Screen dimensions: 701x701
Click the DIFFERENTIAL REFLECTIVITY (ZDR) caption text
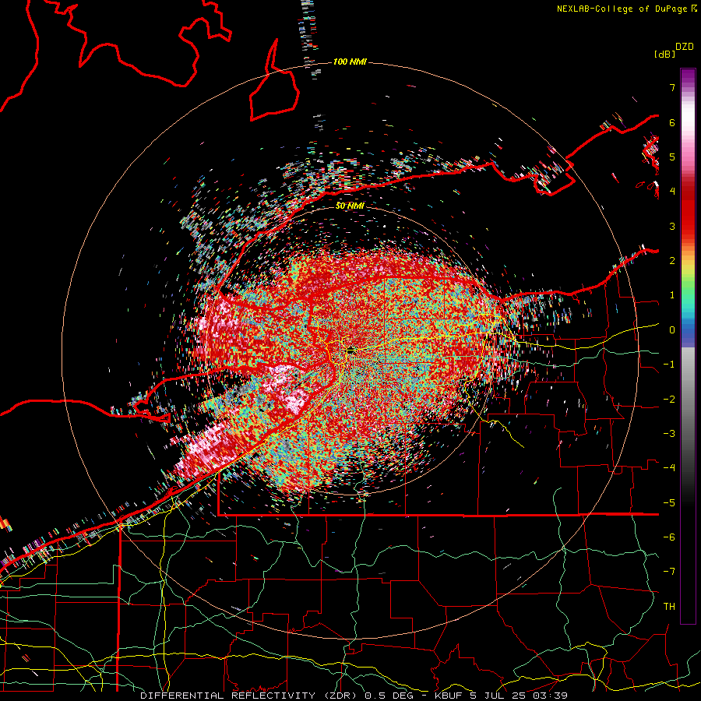point(249,696)
